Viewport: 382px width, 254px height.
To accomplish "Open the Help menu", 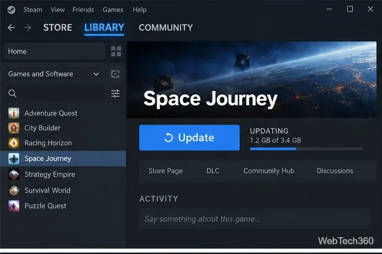I will (x=139, y=9).
